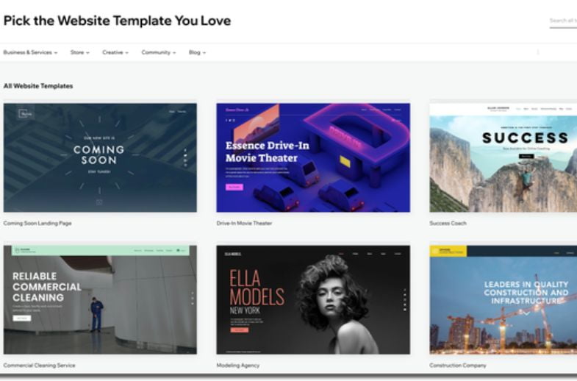Open the Business & Services dropdown

point(30,53)
